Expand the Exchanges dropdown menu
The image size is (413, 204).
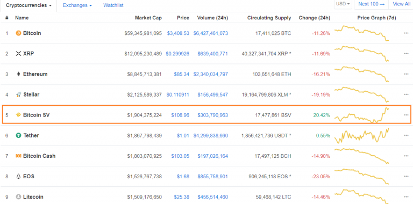click(x=77, y=5)
